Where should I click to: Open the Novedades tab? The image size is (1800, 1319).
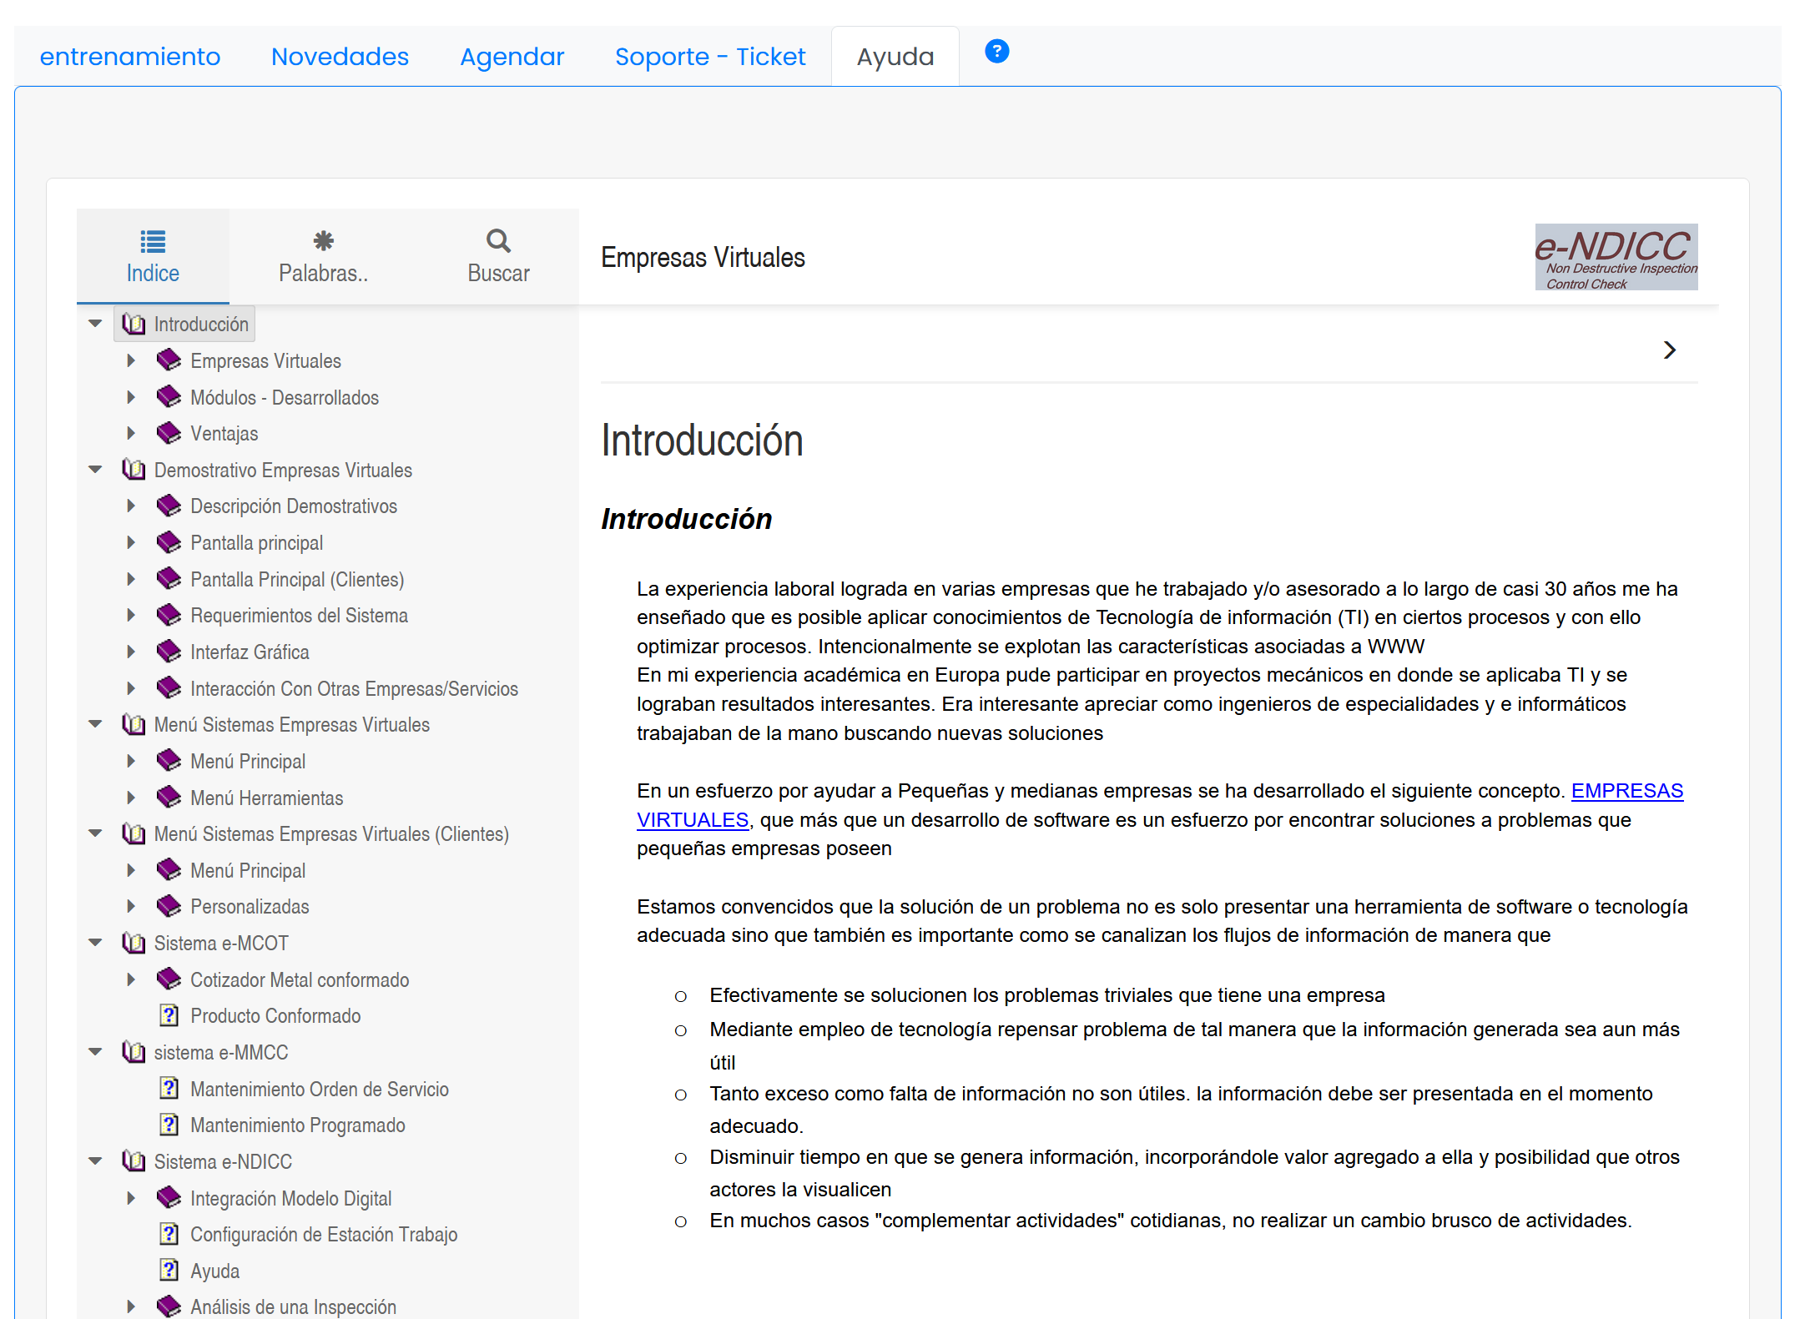point(340,57)
